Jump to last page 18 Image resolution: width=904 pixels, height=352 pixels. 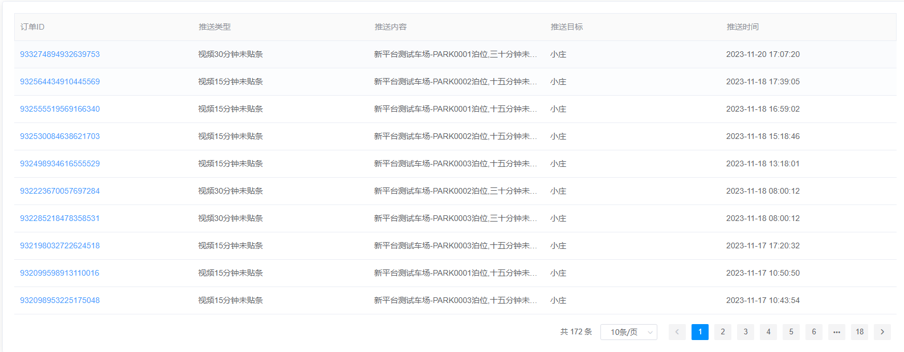click(x=859, y=332)
